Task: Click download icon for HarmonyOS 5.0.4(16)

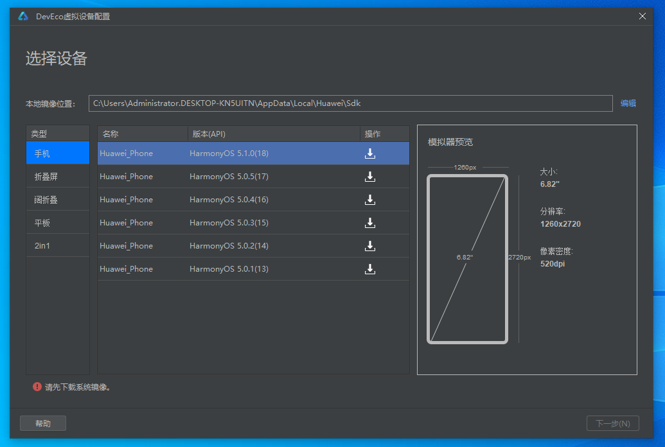Action: (x=369, y=200)
